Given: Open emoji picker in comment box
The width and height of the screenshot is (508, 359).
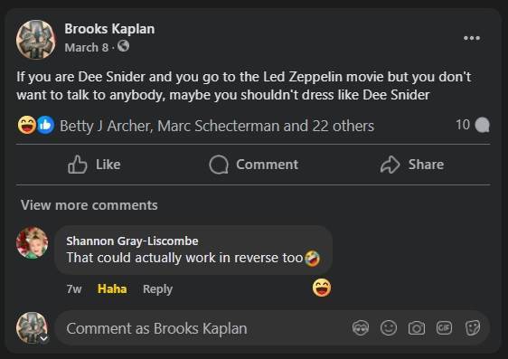Looking at the screenshot, I should 389,328.
